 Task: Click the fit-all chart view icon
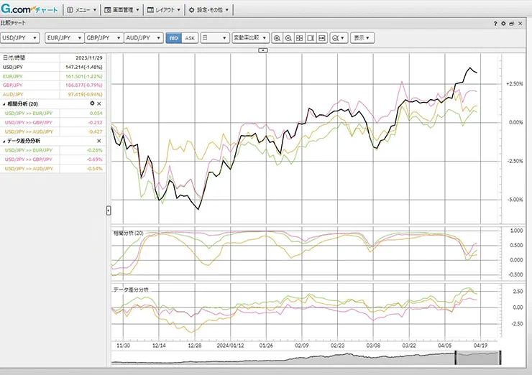pos(299,38)
